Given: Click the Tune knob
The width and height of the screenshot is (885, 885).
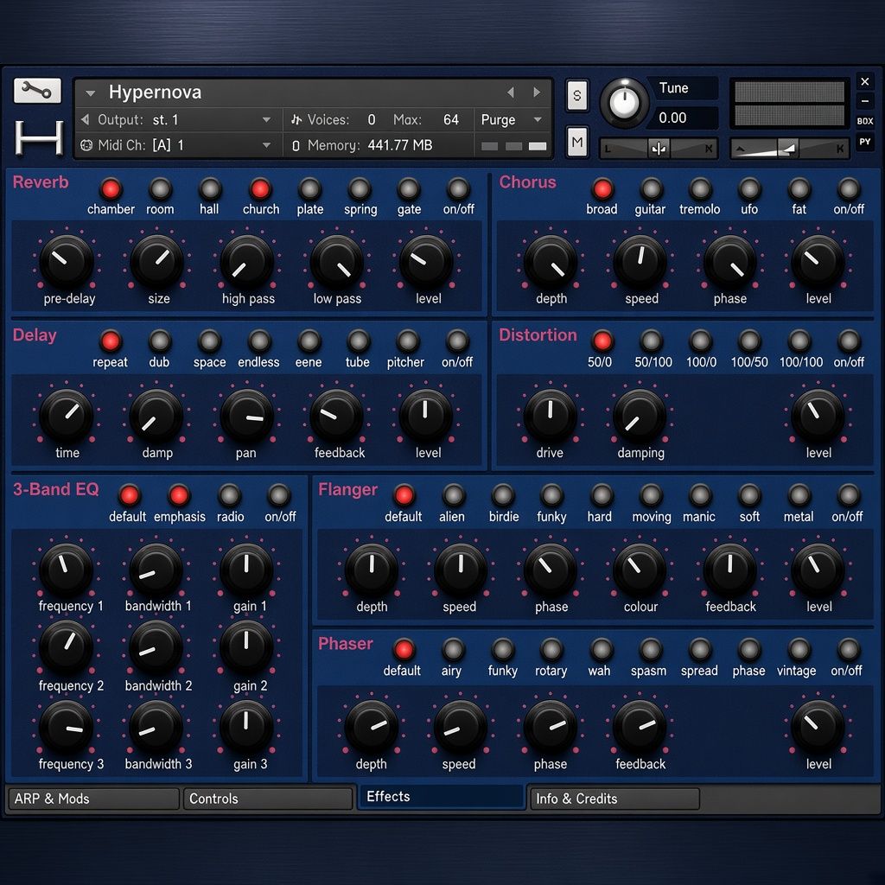Looking at the screenshot, I should coord(624,102).
